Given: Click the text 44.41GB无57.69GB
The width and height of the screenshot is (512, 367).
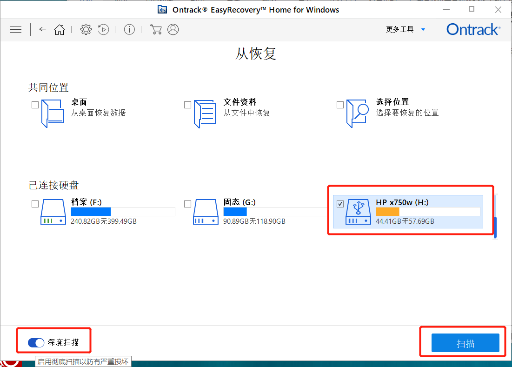Looking at the screenshot, I should click(x=405, y=221).
